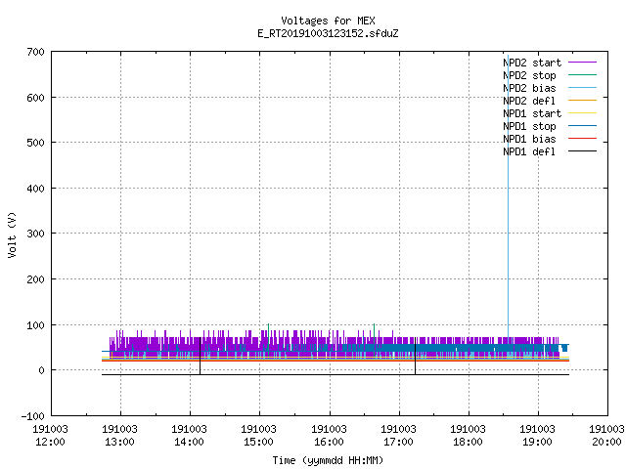Click the 100 y-axis tick label
The width and height of the screenshot is (626, 469).
35,325
